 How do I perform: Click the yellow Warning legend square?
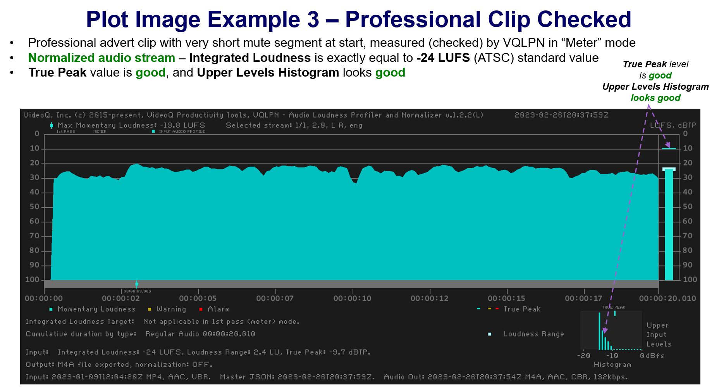150,309
